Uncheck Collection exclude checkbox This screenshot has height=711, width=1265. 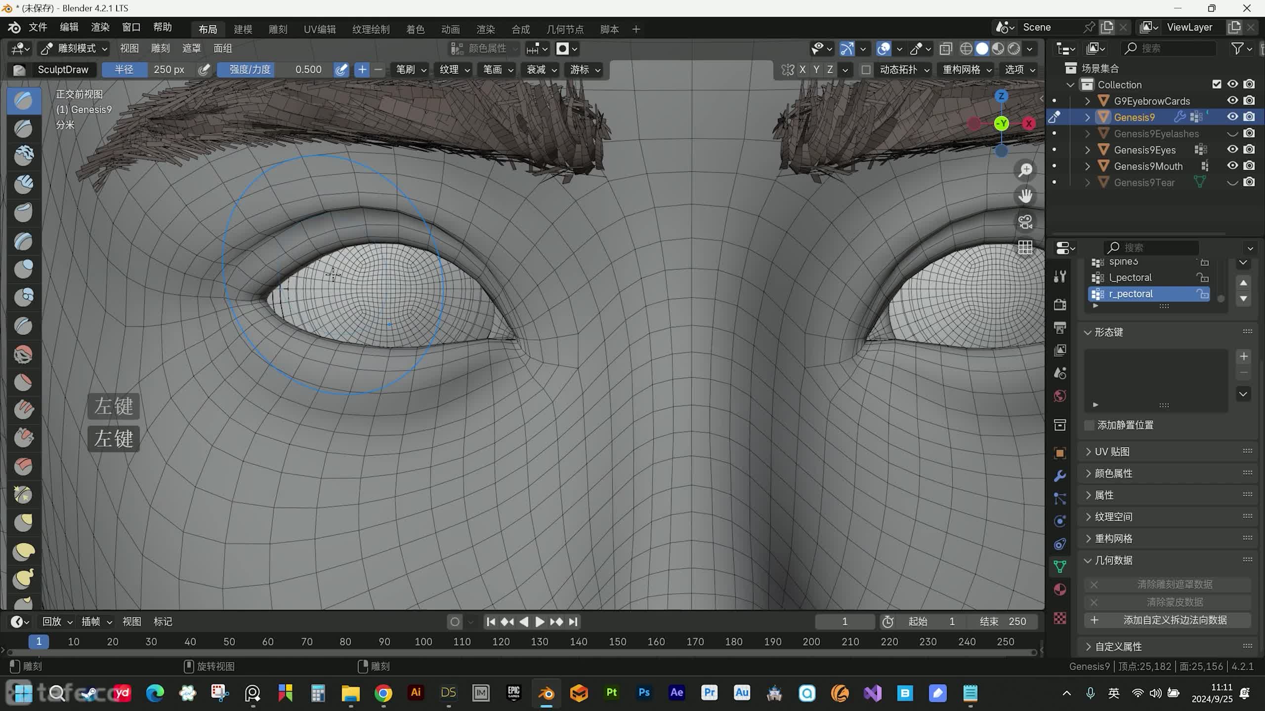point(1217,84)
